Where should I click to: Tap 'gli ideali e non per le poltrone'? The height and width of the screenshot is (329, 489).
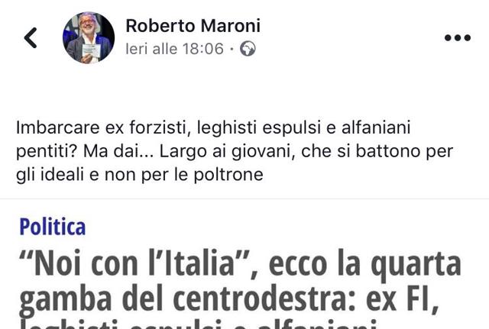(140, 175)
